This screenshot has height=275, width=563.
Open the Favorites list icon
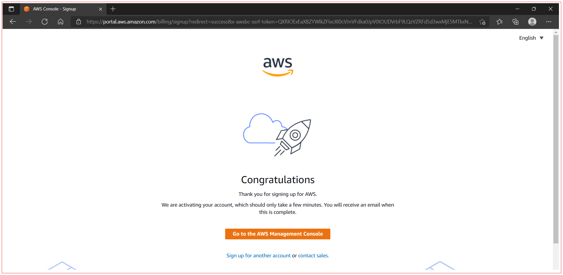coord(499,22)
